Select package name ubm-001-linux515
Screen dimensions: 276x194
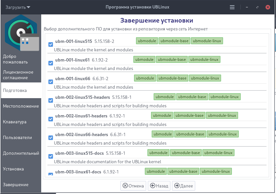(x=74, y=41)
